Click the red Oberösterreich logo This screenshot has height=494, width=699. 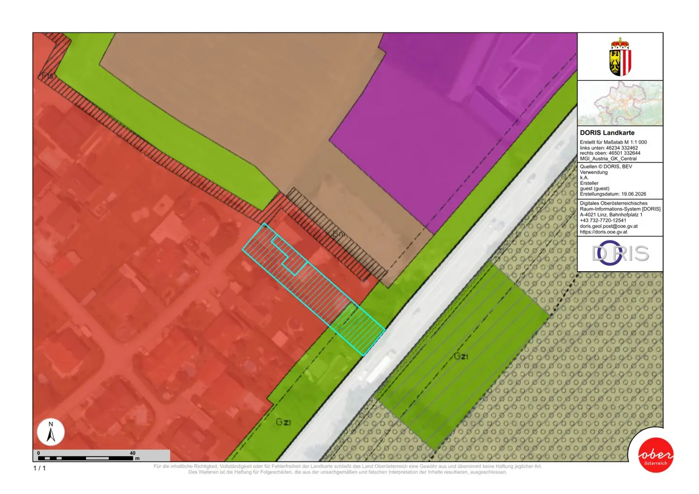pyautogui.click(x=655, y=455)
